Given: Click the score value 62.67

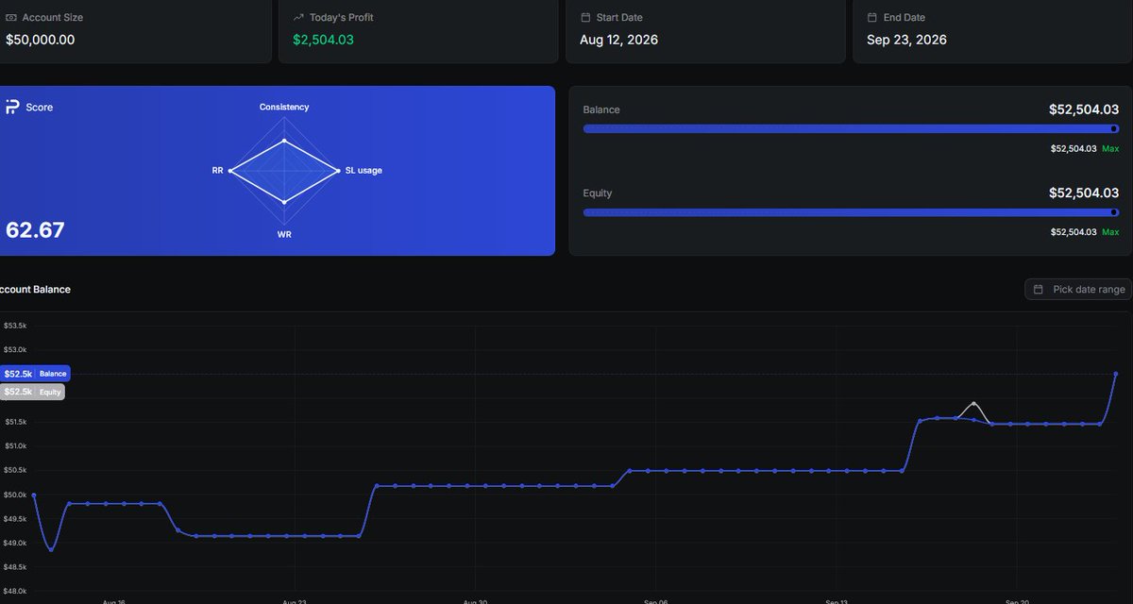Looking at the screenshot, I should click(35, 230).
